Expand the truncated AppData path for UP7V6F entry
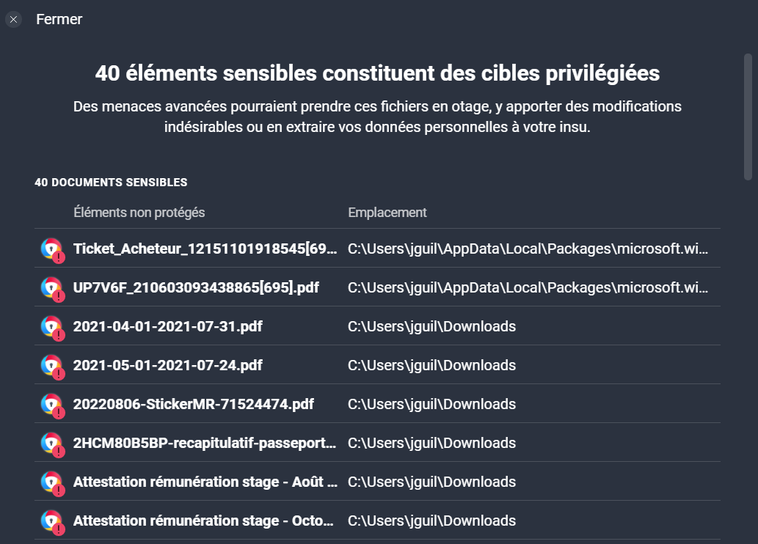Screen dimensions: 758x544 pos(528,287)
